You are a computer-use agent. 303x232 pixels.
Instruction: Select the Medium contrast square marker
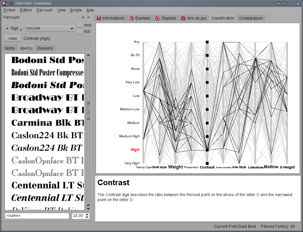(x=207, y=123)
